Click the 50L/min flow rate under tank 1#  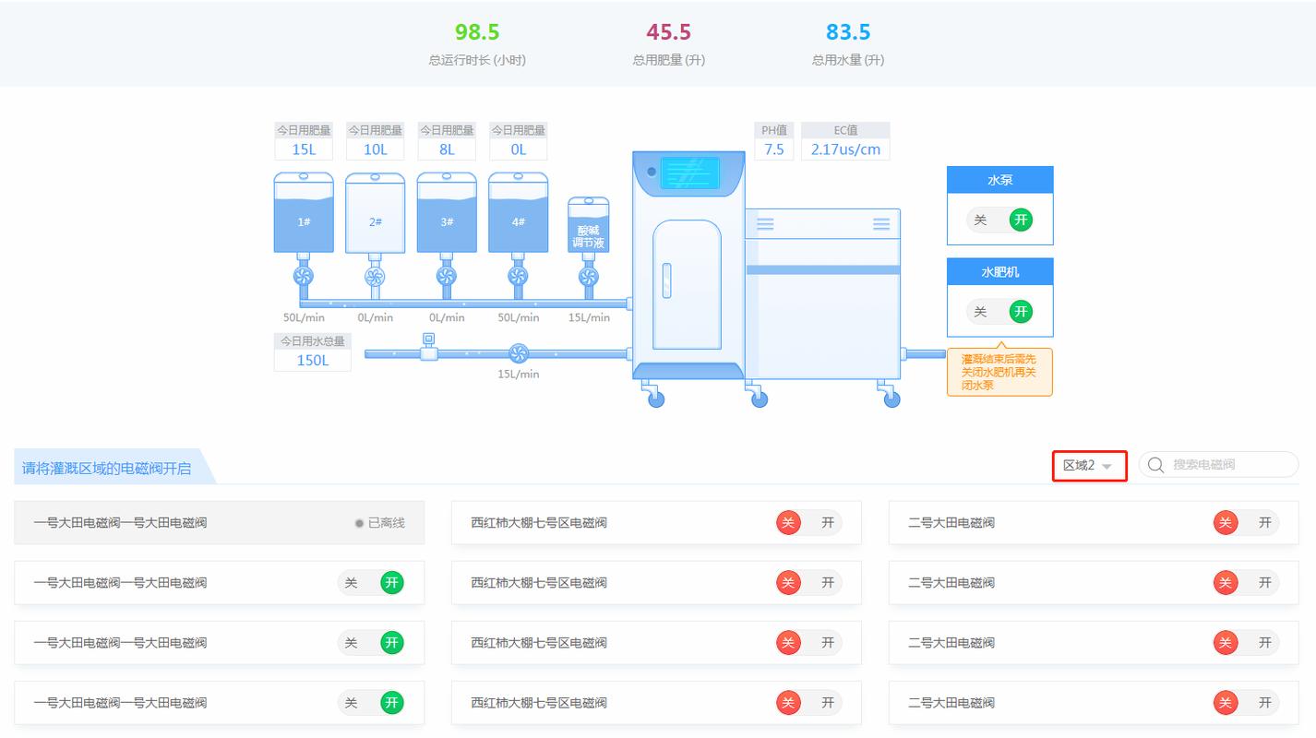[x=304, y=317]
